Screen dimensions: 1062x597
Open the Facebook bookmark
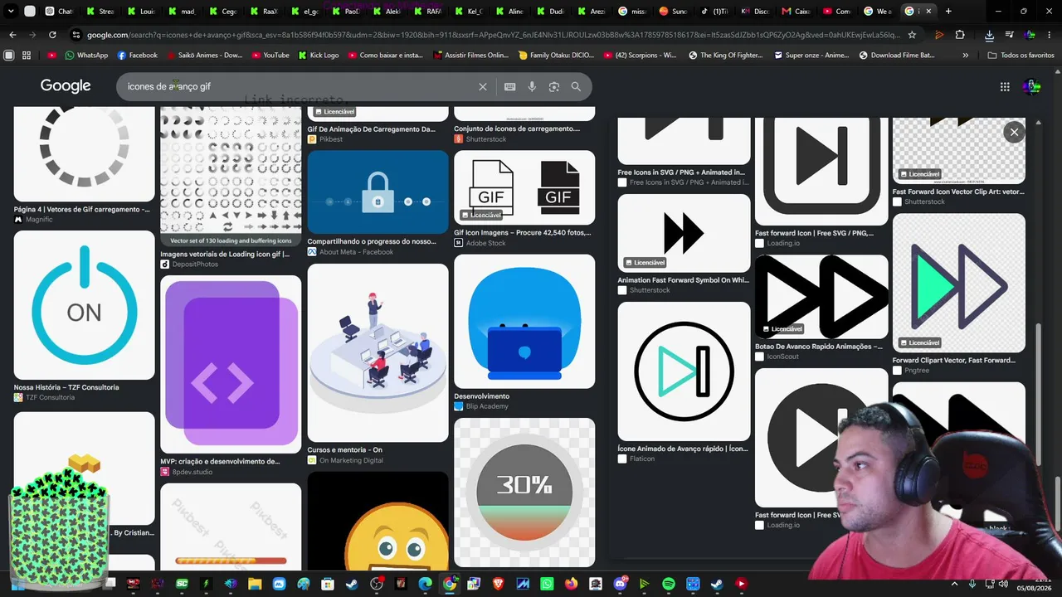(x=137, y=56)
